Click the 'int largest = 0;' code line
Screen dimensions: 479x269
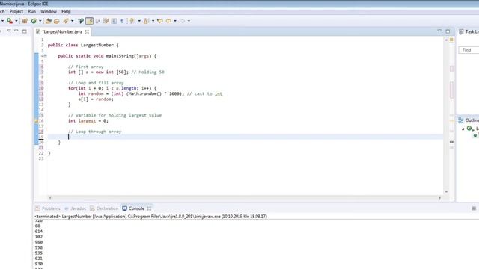88,121
